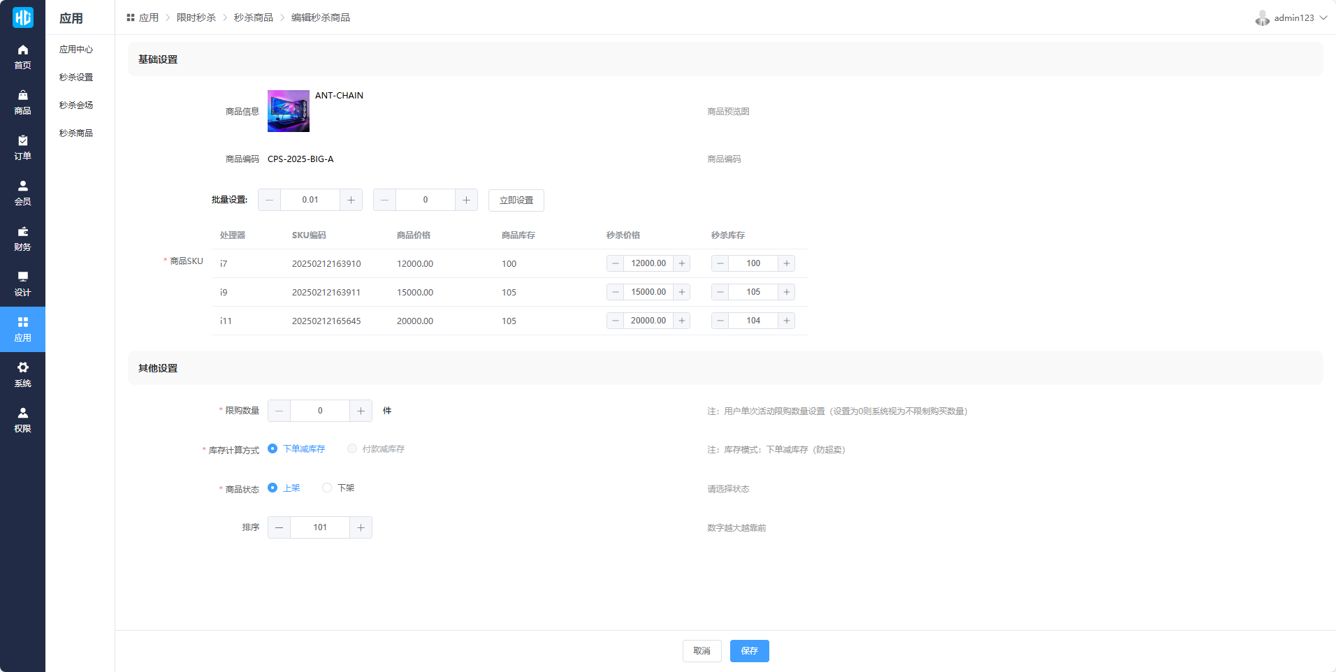1336x672 pixels.
Task: Select 下架 product status radio
Action: click(327, 488)
